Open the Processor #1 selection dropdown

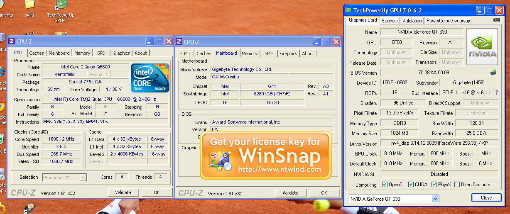coord(83,178)
